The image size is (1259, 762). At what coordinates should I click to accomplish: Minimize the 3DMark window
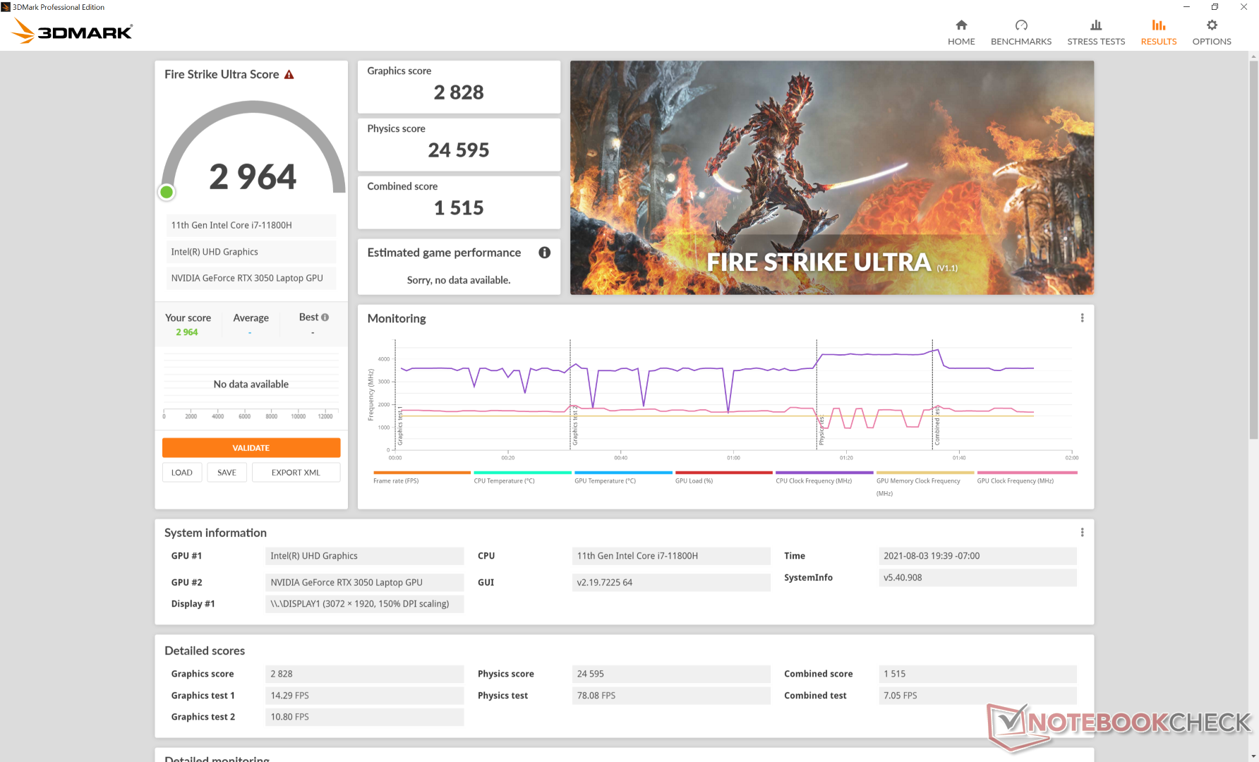coord(1186,7)
